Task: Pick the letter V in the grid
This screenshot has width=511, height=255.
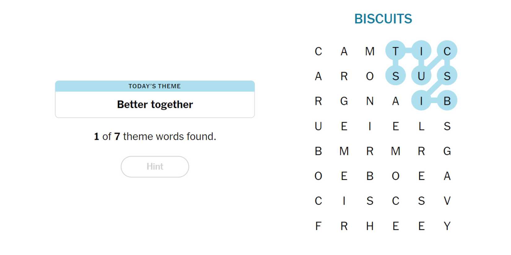Action: click(447, 201)
